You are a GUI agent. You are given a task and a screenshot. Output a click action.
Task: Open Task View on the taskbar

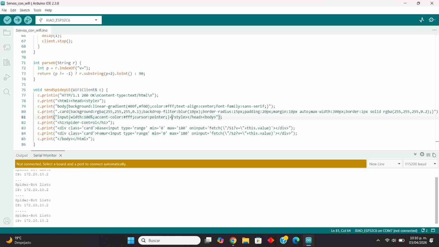(x=208, y=240)
